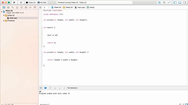This screenshot has width=188, height=105.
Task: Select the Products folder row
Action: [x=19, y=21]
